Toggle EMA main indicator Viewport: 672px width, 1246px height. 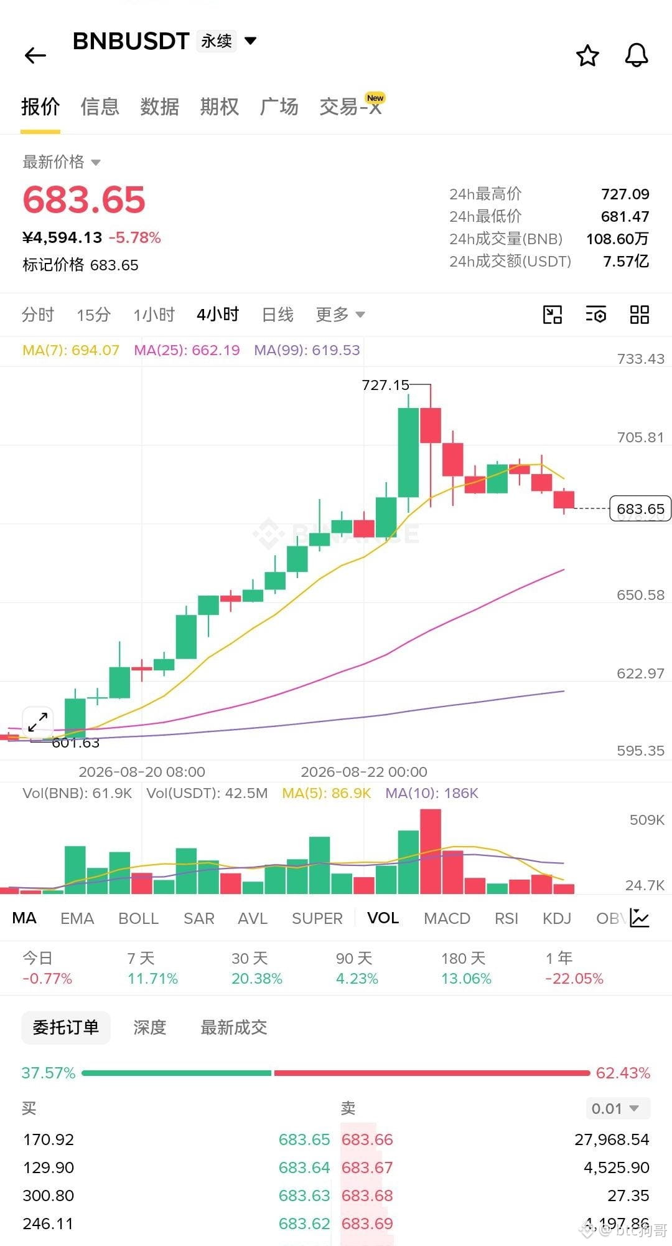[x=77, y=918]
